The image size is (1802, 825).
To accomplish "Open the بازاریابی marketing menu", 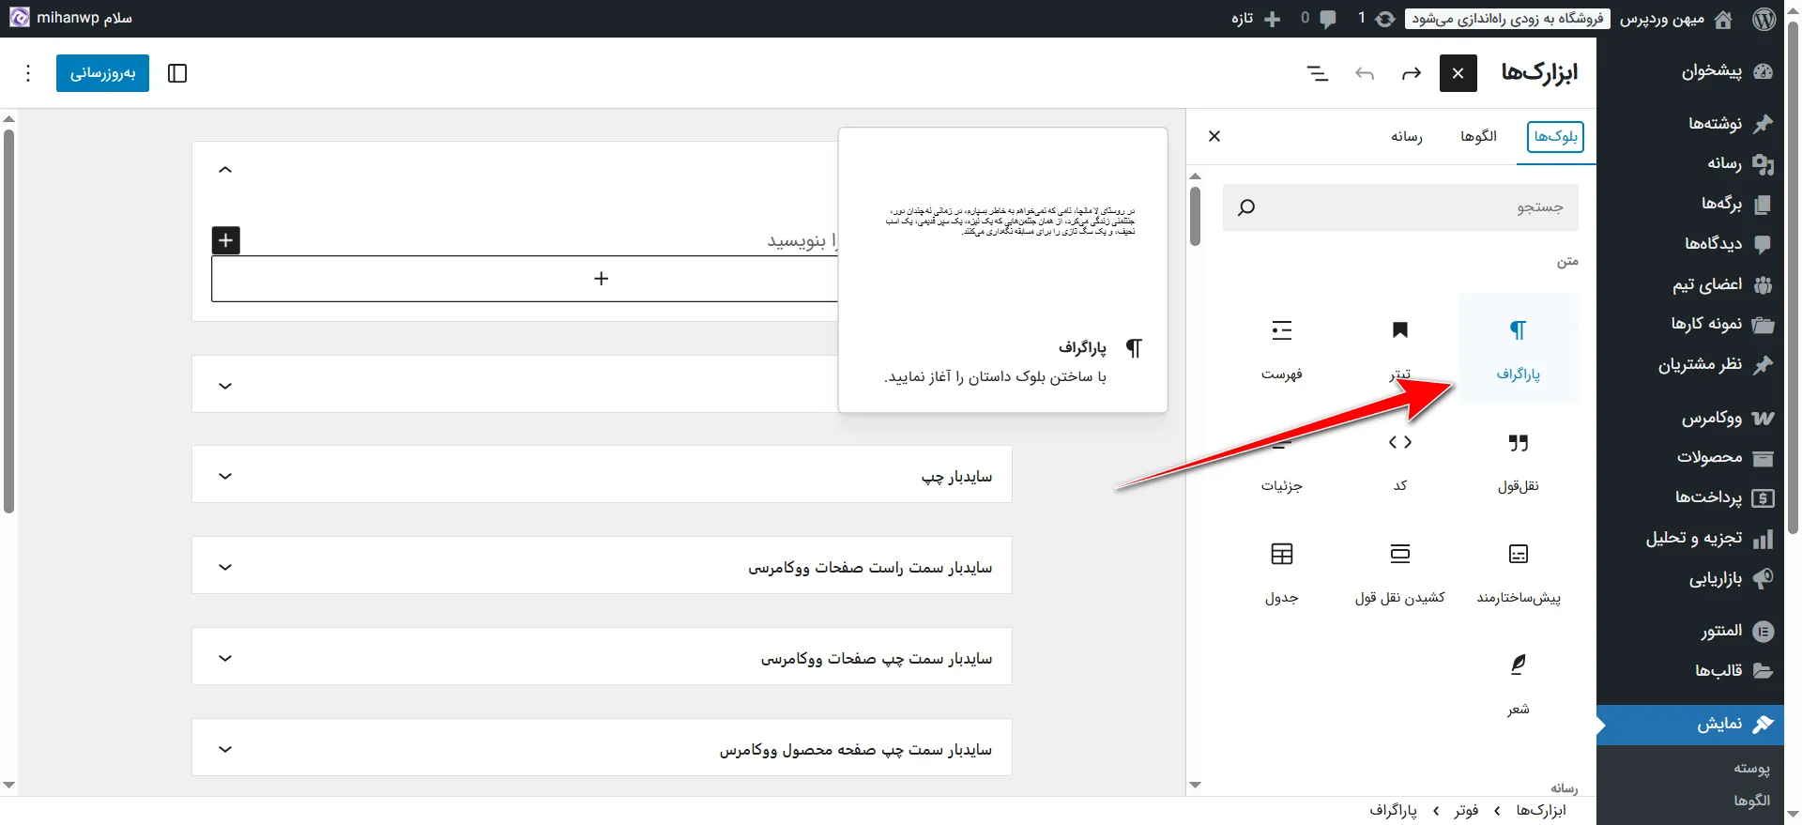I will pyautogui.click(x=1690, y=578).
